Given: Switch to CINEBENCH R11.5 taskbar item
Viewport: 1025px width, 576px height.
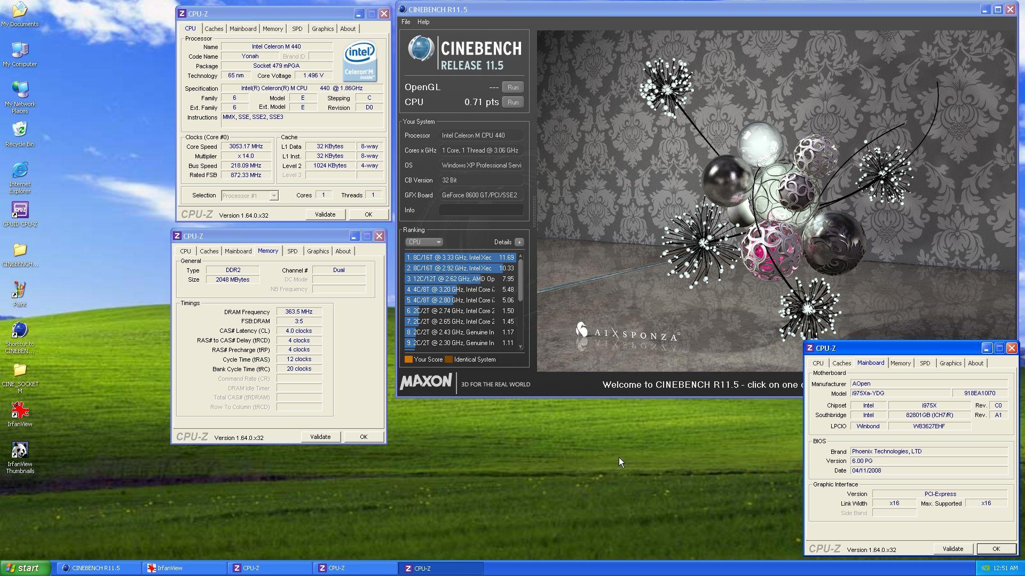Looking at the screenshot, I should [x=99, y=568].
